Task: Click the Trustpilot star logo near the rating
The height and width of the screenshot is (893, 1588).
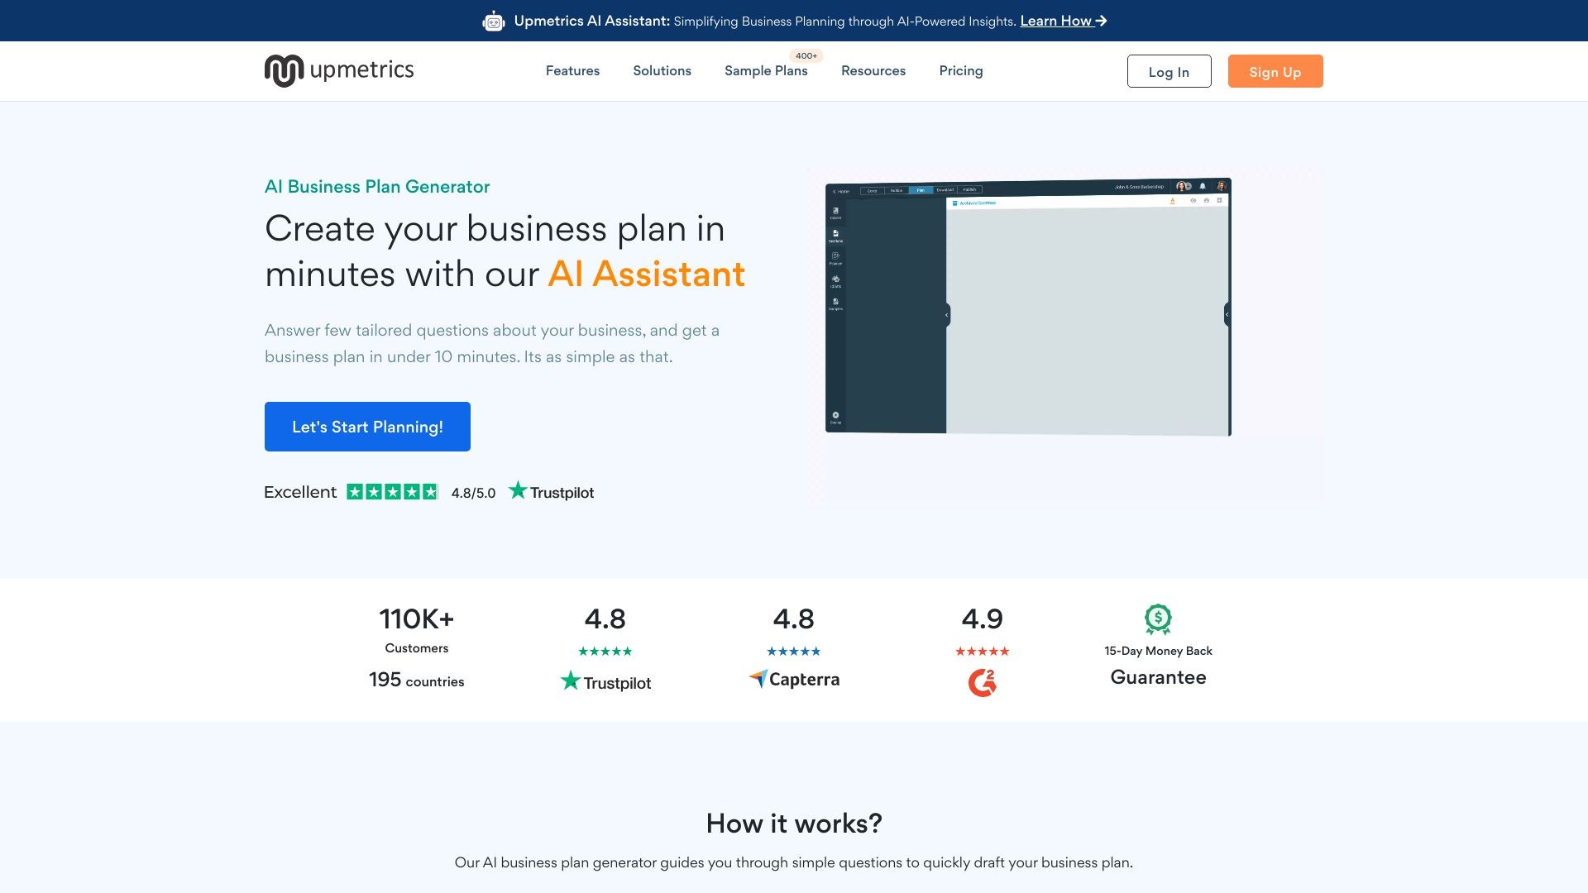Action: (x=519, y=490)
